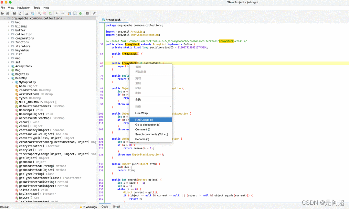The height and width of the screenshot is (209, 349).
Task: Click the Add files toolbar icon
Action: point(8,13)
